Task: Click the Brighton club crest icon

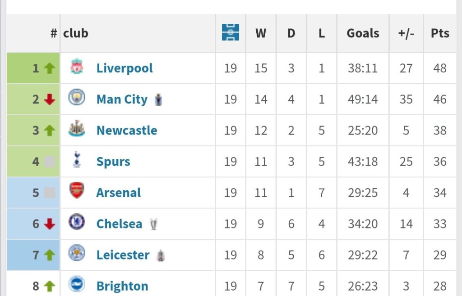Action: click(x=77, y=285)
